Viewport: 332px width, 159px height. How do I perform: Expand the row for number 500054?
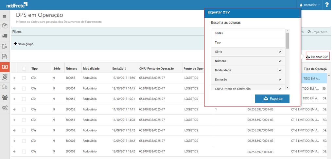(x=14, y=89)
